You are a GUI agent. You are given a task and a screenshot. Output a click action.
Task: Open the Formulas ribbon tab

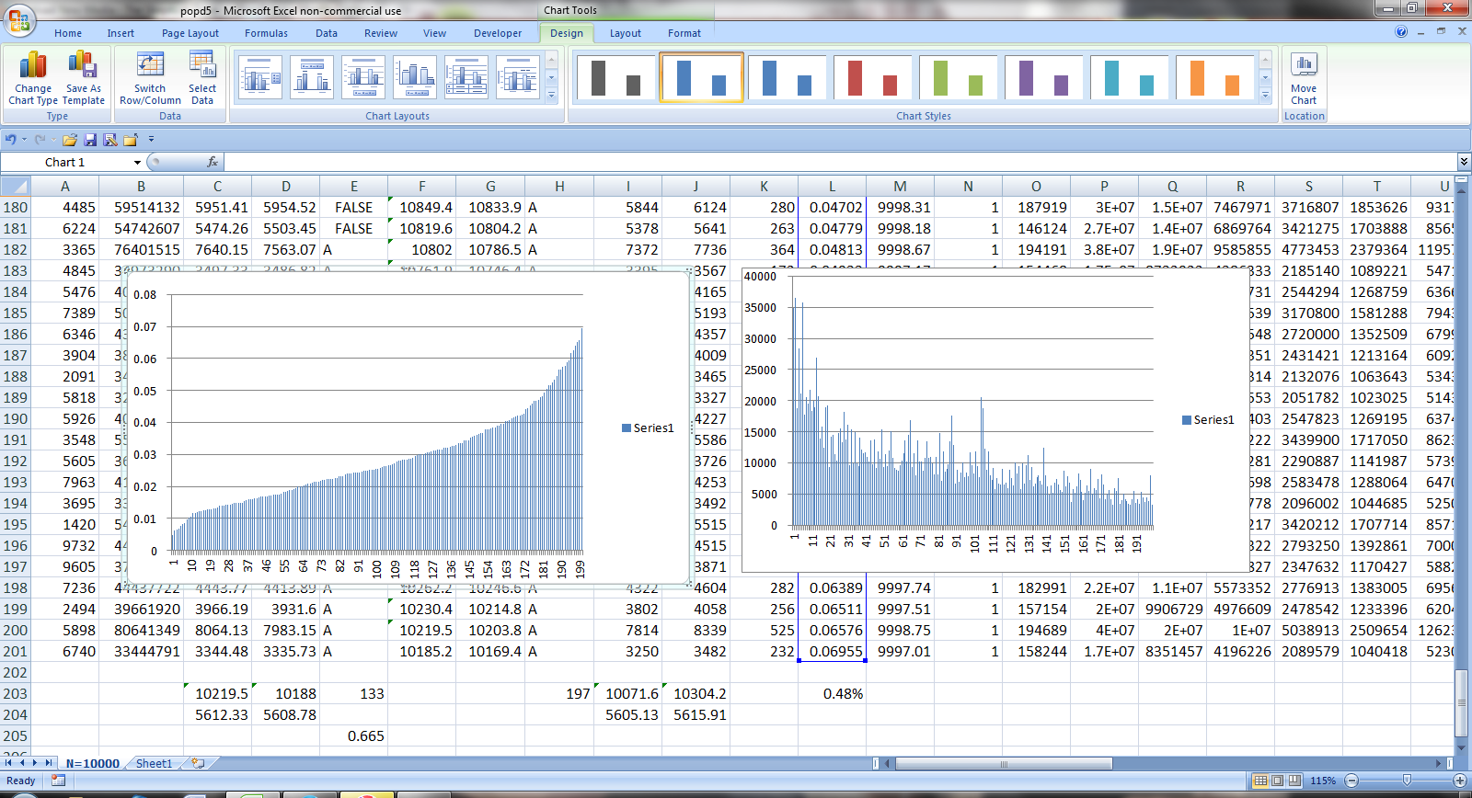point(266,33)
